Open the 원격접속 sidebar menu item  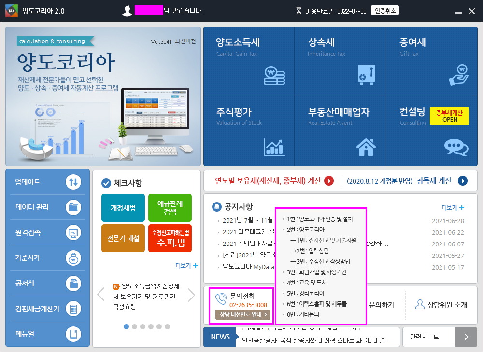(47, 233)
